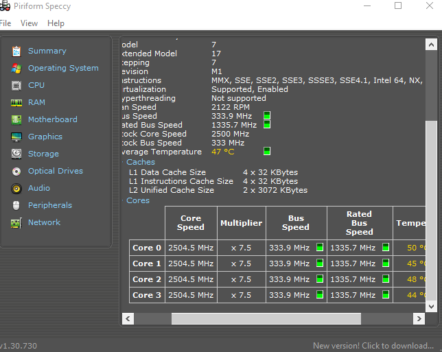442x352 pixels.
Task: Click the green graph icon beside Rated Bus Speed 1335.7 MHz
Action: pyautogui.click(x=267, y=124)
